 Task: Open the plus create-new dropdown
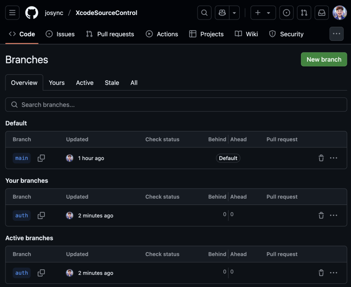263,13
